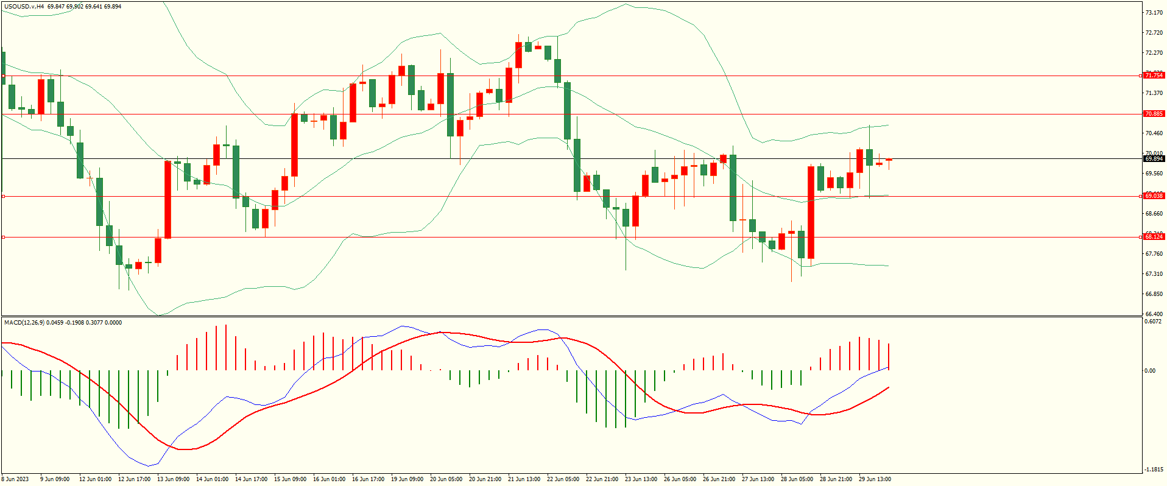Click the 29 Jun 13:00 time label
This screenshot has height=486, width=1167.
[875, 479]
